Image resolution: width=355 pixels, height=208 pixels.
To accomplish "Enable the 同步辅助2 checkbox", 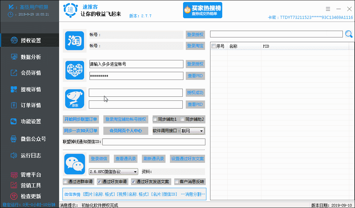I will click(x=182, y=119).
